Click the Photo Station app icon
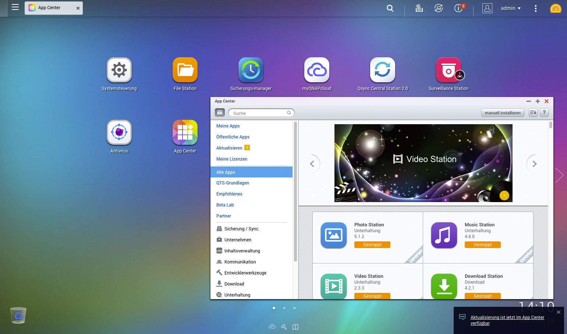Viewport: 567px width, 334px height. (334, 235)
